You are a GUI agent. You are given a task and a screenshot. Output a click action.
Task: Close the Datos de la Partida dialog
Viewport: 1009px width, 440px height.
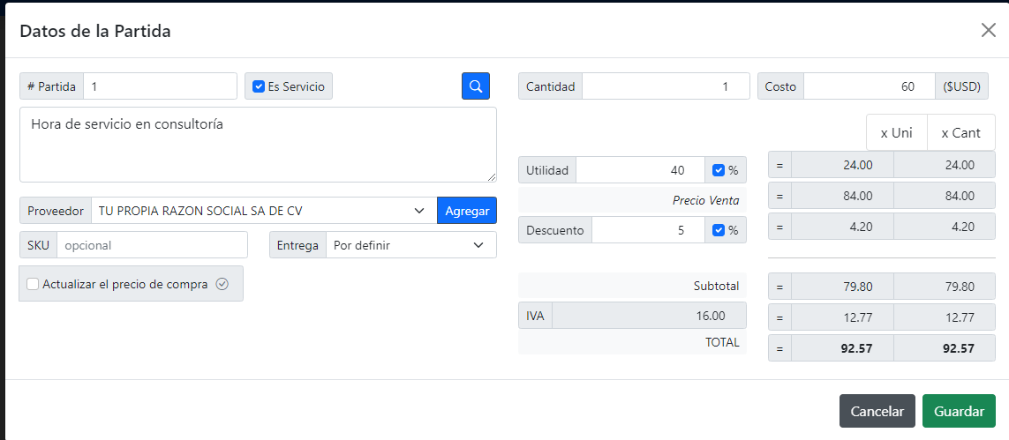988,31
